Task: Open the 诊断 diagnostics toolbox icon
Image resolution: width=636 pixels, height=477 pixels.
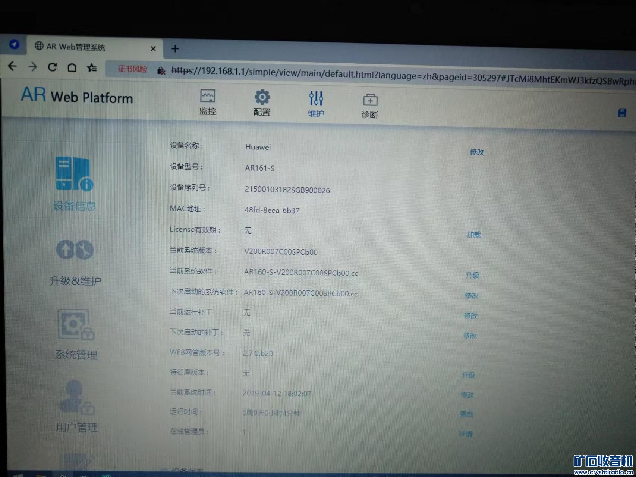Action: point(370,107)
